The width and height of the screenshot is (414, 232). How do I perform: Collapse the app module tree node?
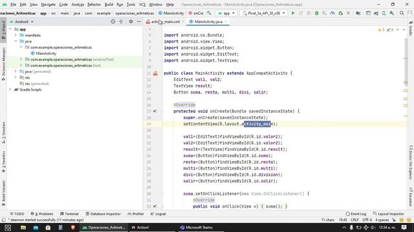pos(10,29)
